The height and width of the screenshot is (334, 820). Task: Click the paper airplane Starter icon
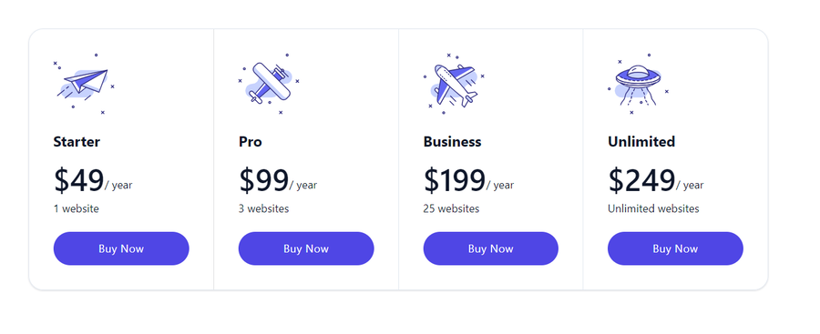click(x=84, y=84)
